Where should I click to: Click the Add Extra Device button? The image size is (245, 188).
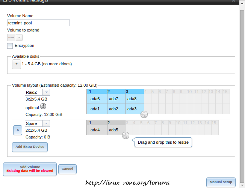click(30, 147)
